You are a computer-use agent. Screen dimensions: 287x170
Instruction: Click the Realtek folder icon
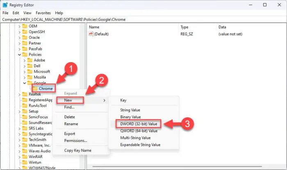25,94
